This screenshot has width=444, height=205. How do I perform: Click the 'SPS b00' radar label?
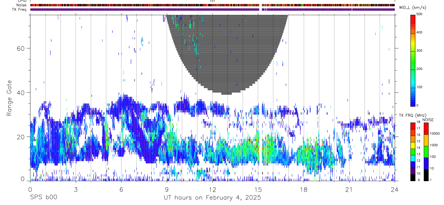coord(43,198)
